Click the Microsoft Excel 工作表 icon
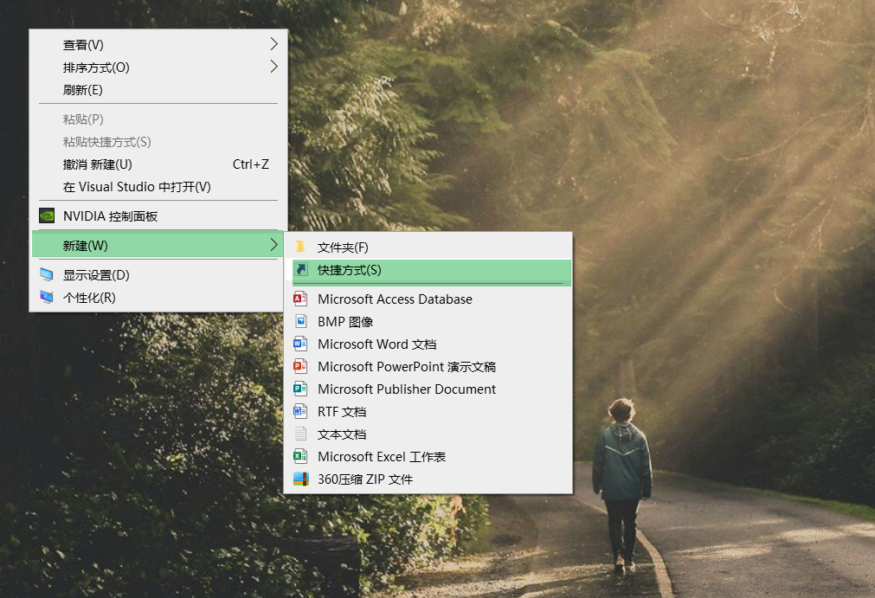The height and width of the screenshot is (598, 875). [300, 456]
